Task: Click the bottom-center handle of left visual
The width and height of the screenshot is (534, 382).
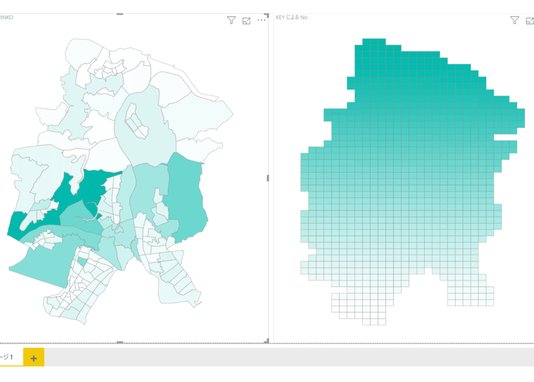Action: pos(120,342)
